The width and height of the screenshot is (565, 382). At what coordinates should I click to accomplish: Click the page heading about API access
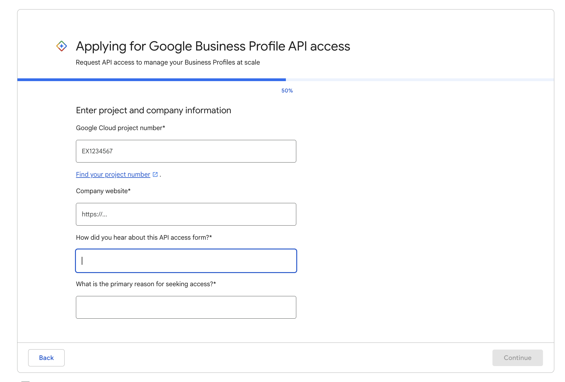pos(213,46)
